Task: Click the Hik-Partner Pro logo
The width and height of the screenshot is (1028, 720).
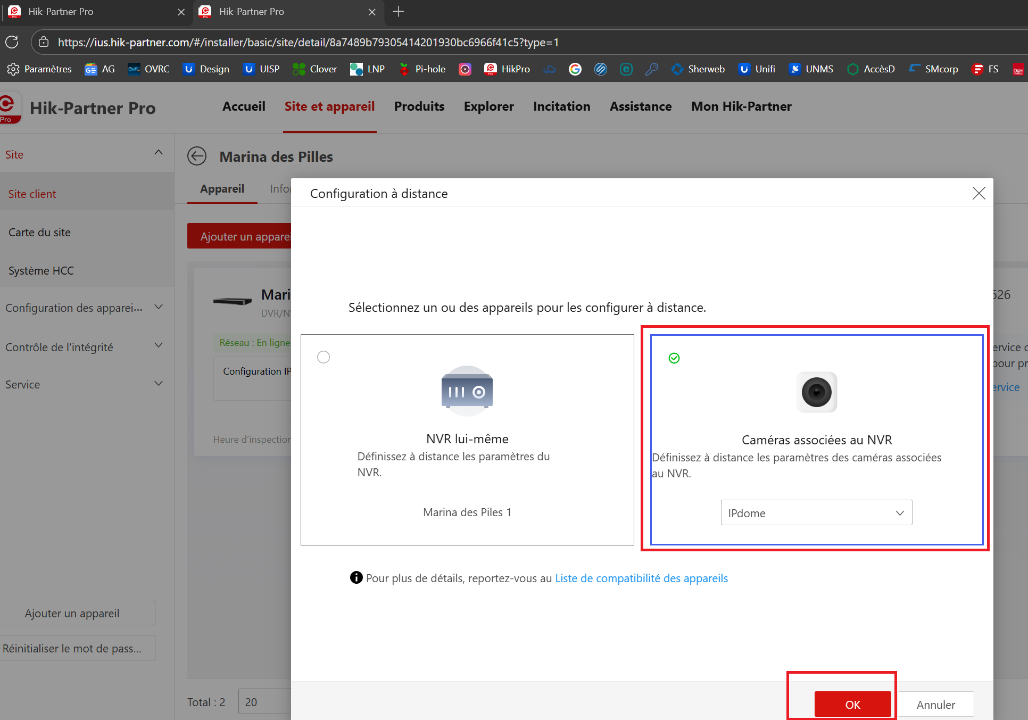Action: coord(11,107)
